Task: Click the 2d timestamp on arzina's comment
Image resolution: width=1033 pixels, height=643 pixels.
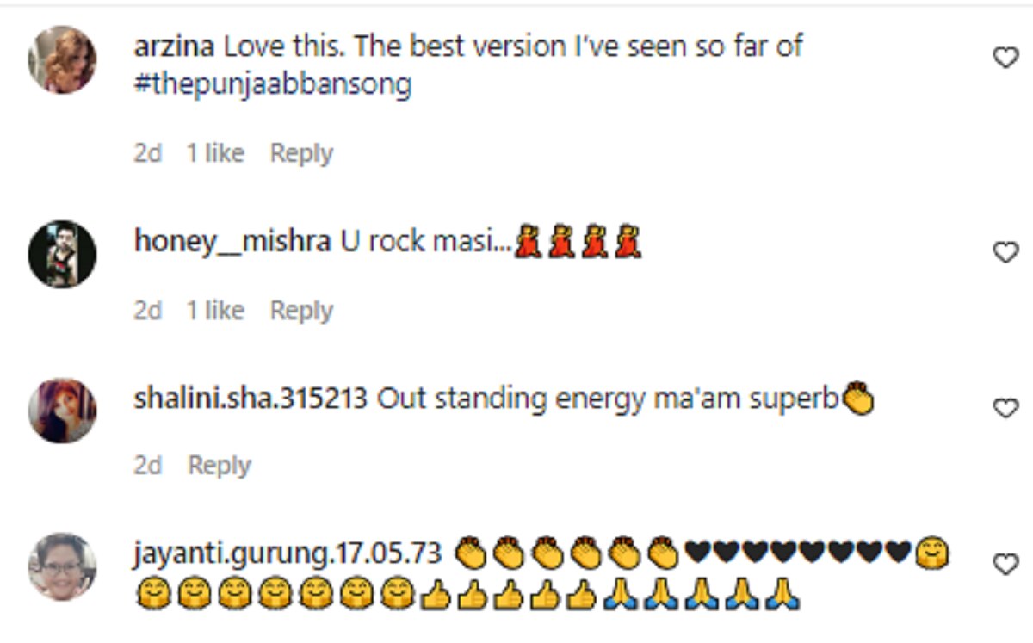Action: pyautogui.click(x=147, y=153)
